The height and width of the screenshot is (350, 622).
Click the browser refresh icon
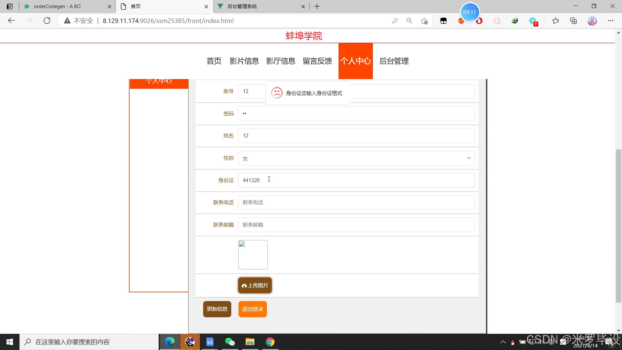pos(47,21)
